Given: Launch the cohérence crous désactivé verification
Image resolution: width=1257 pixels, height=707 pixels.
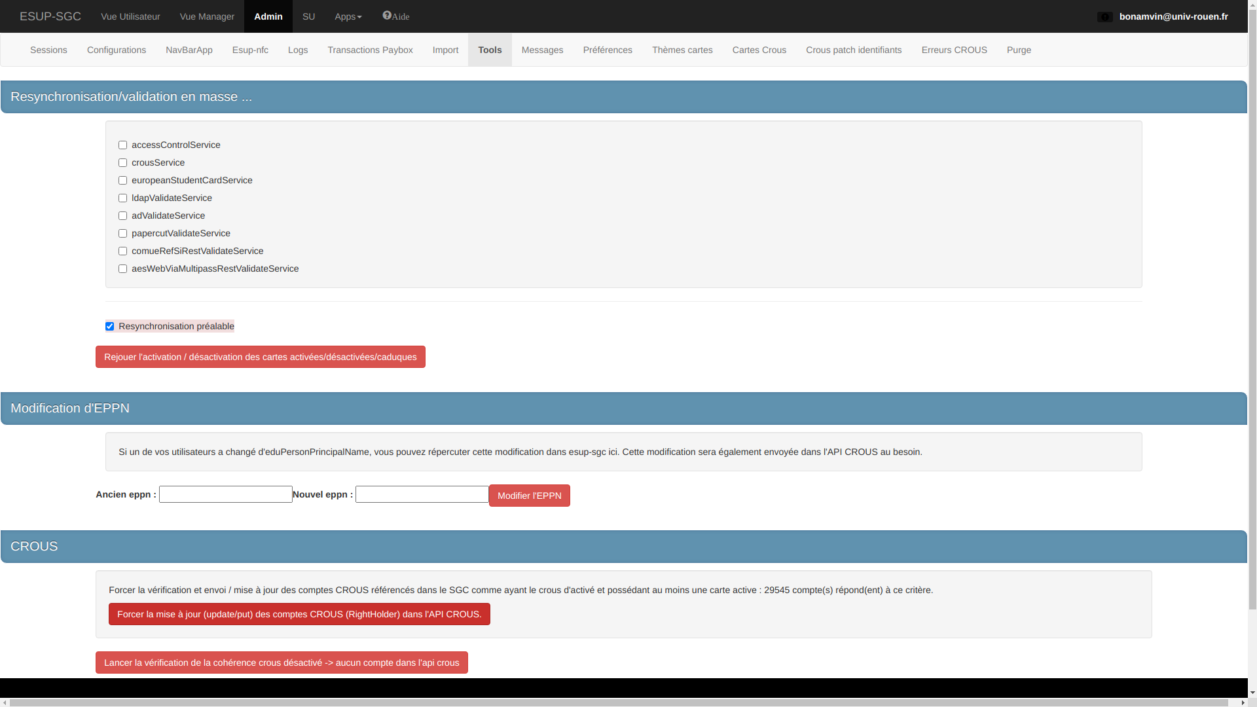Looking at the screenshot, I should coord(282,662).
